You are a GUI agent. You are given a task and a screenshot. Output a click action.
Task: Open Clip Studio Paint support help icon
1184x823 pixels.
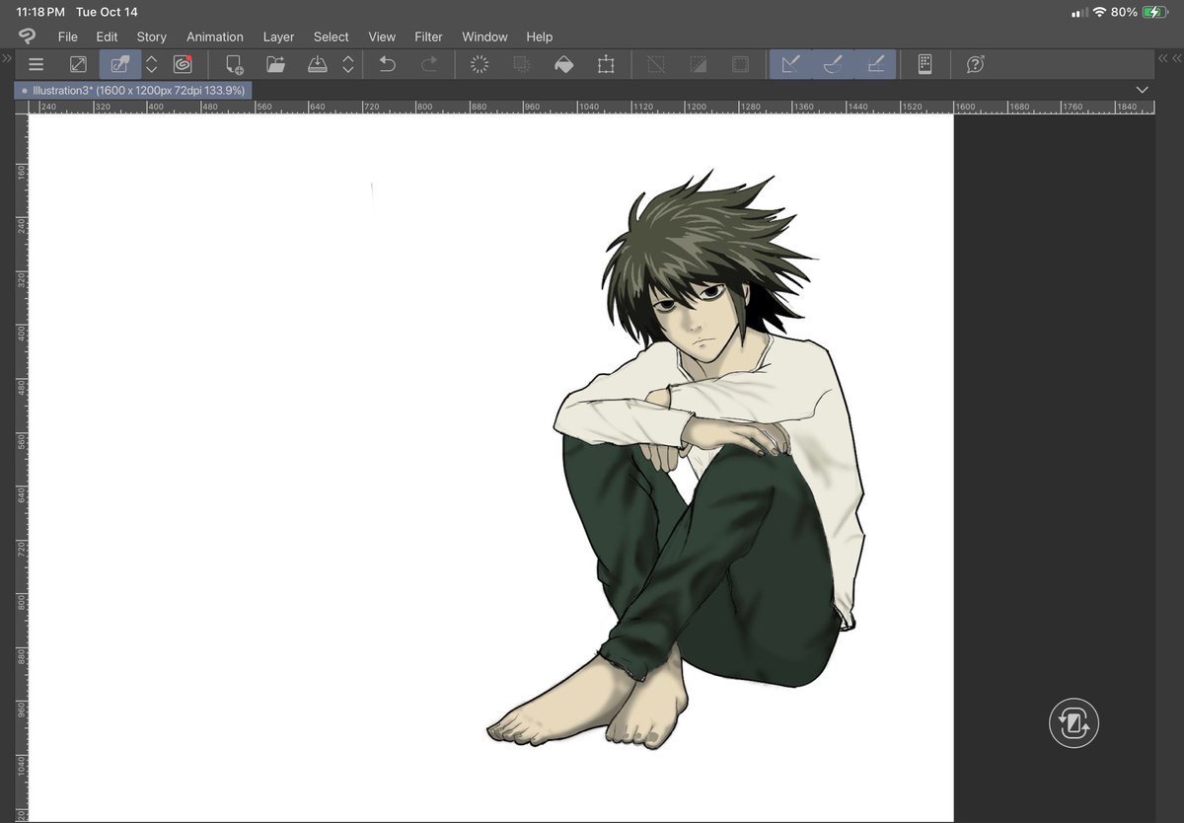[975, 64]
